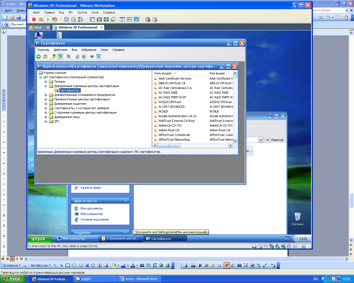Take a VM snapshot via the toolbar icon

point(66,19)
